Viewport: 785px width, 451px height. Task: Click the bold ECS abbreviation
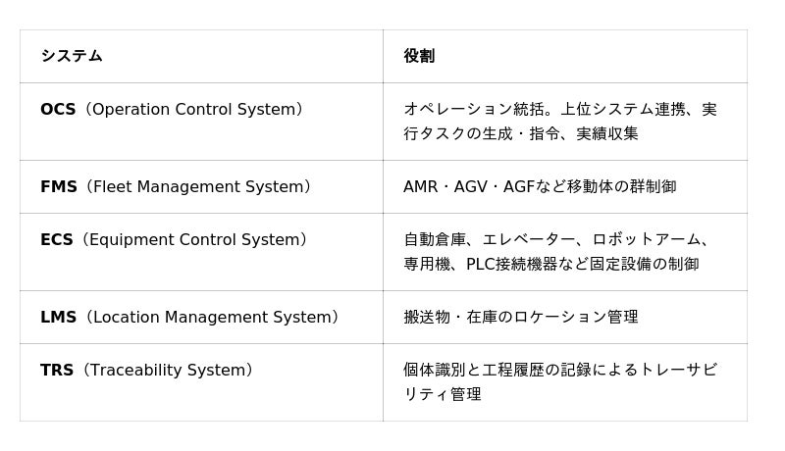[x=57, y=239]
